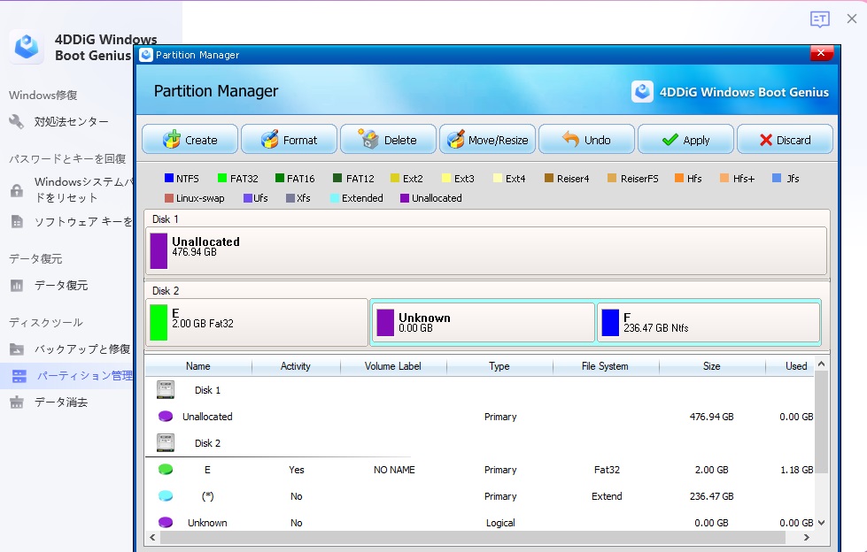The width and height of the screenshot is (867, 552).
Task: Click the chart icon beside データ復元
Action: [x=17, y=286]
